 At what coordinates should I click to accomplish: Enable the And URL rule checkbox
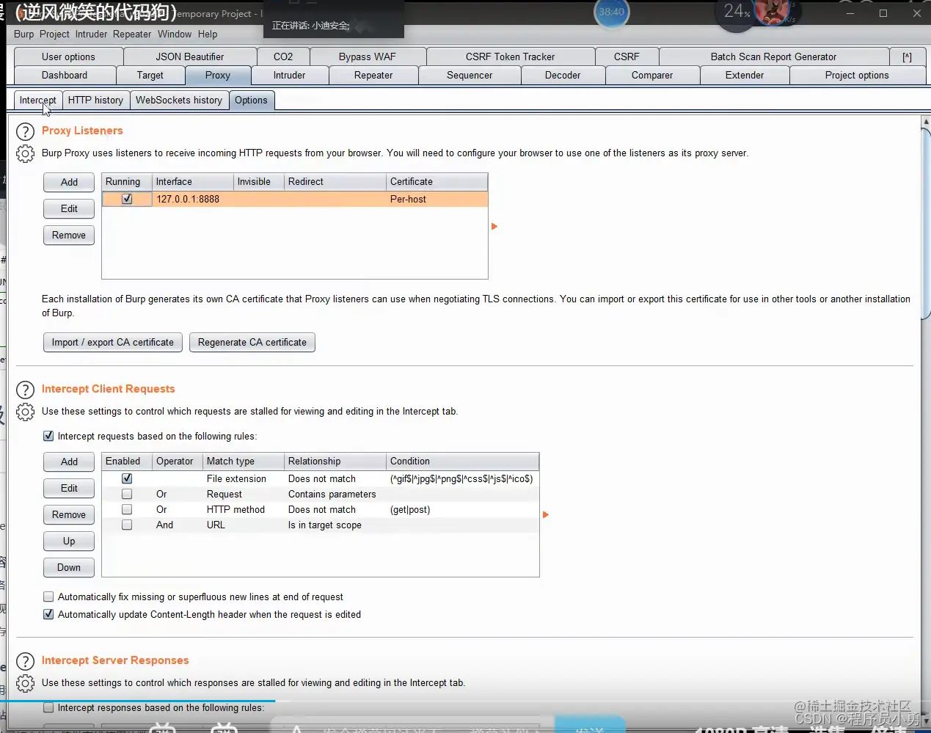(127, 525)
